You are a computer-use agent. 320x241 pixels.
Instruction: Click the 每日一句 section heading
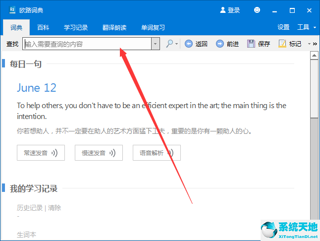point(26,64)
